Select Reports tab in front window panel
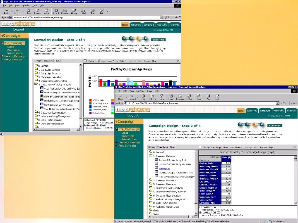 [152, 147]
